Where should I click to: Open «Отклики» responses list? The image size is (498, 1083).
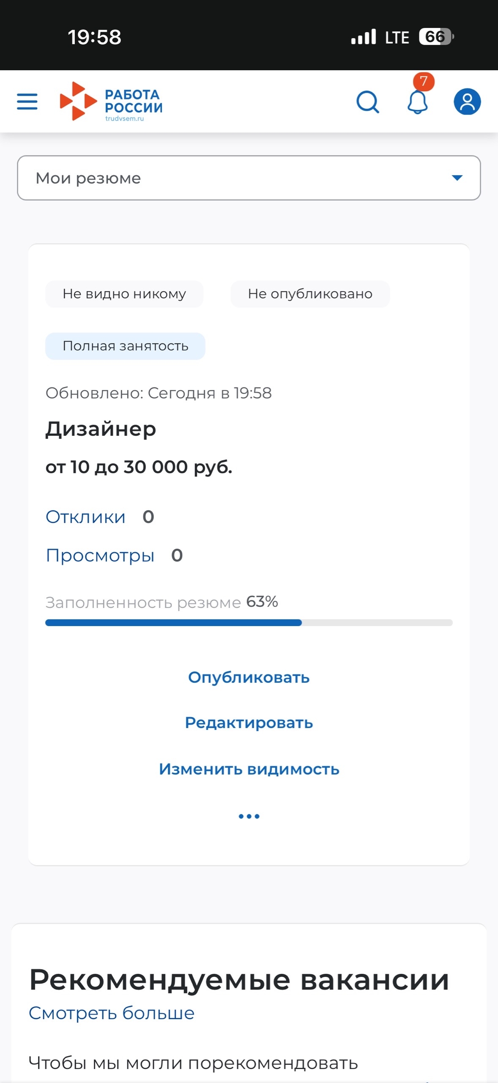(85, 516)
